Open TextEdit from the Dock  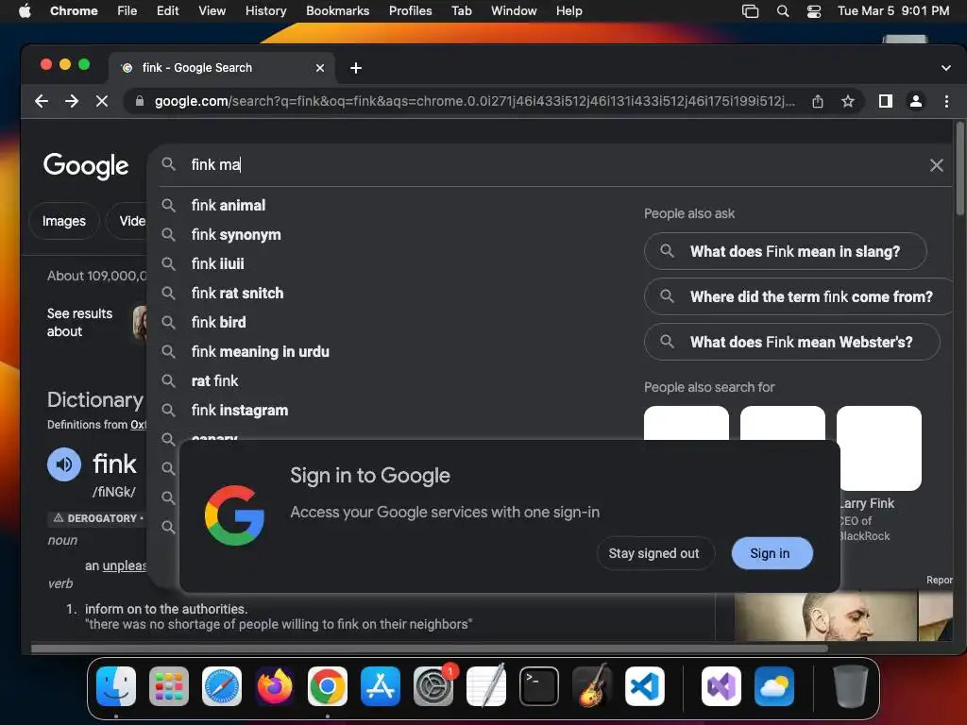(486, 686)
